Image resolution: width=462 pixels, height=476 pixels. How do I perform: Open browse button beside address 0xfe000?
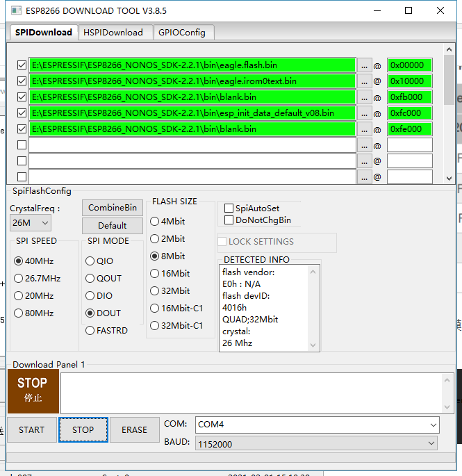[x=364, y=129]
